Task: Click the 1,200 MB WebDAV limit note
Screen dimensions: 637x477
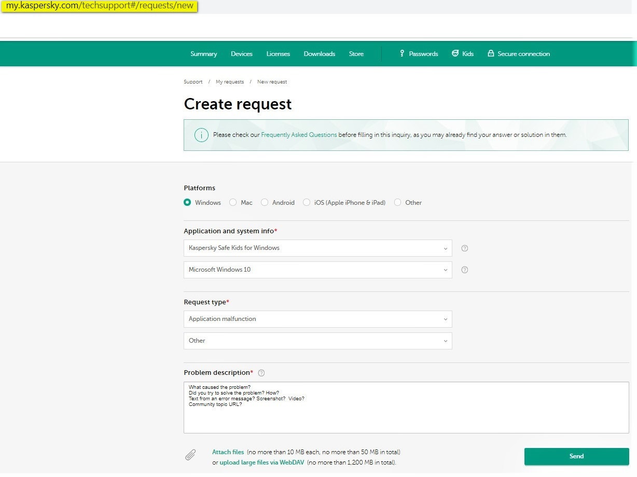Action: pyautogui.click(x=352, y=462)
